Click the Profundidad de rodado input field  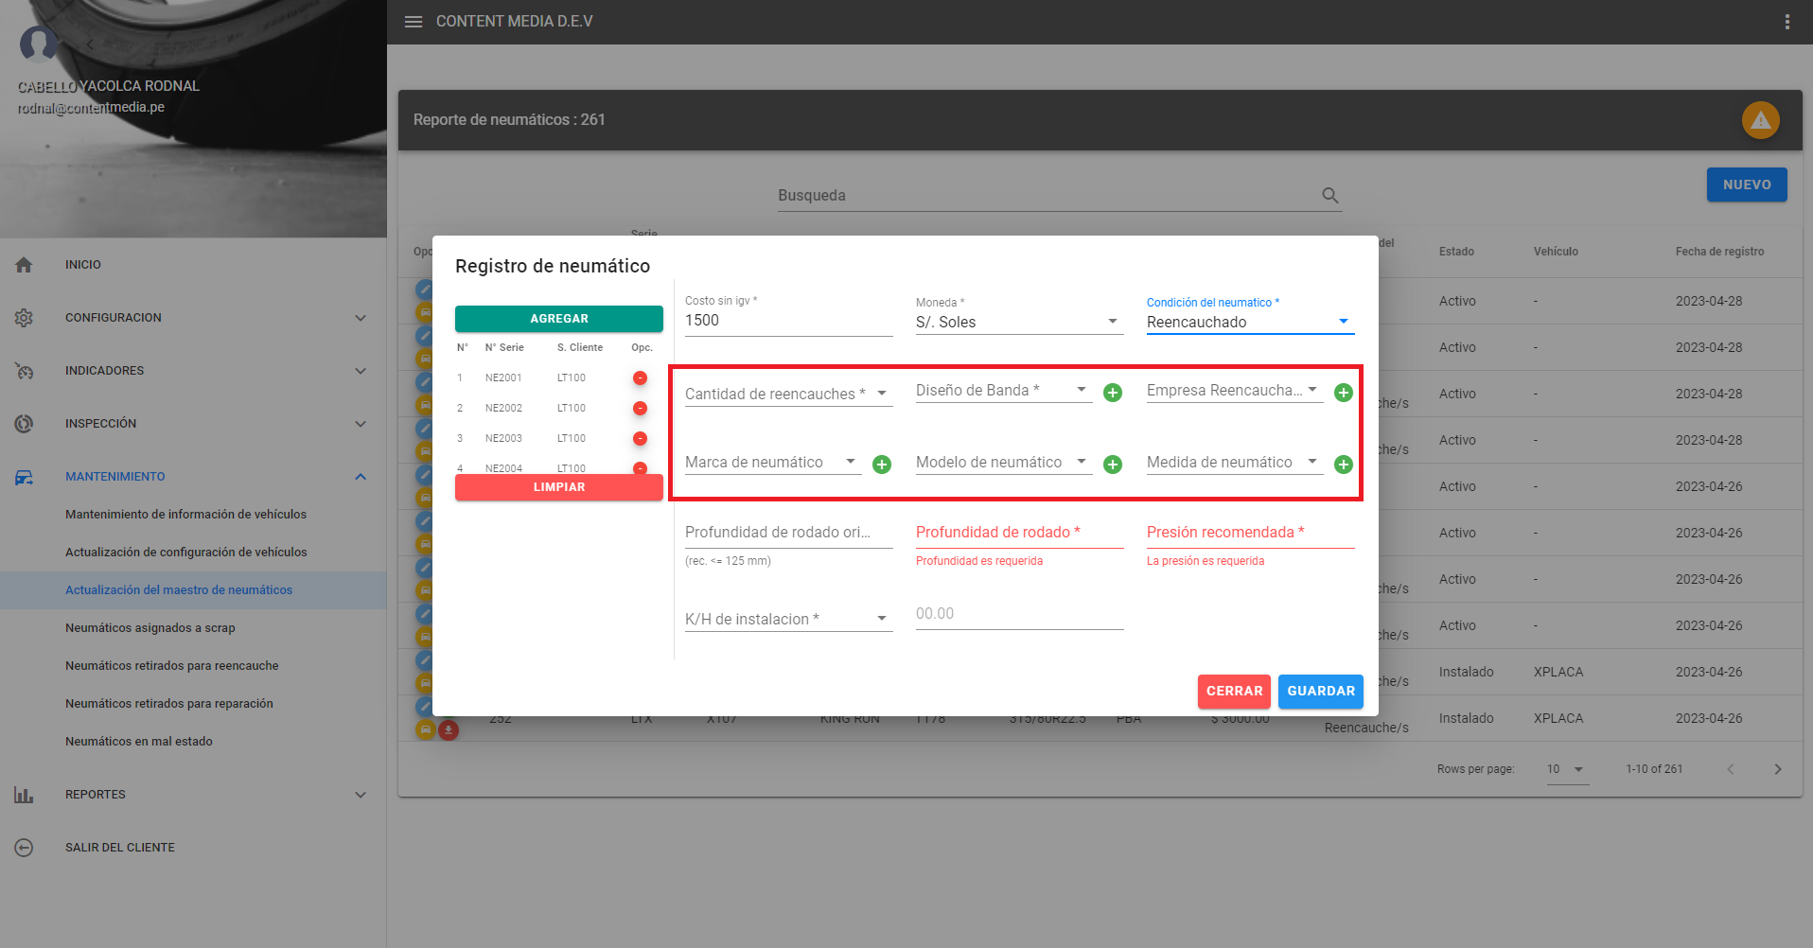(1018, 533)
